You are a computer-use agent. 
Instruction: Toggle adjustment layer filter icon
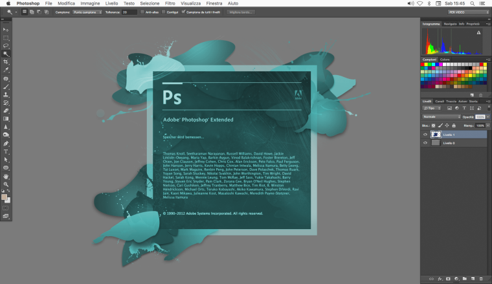(457, 108)
